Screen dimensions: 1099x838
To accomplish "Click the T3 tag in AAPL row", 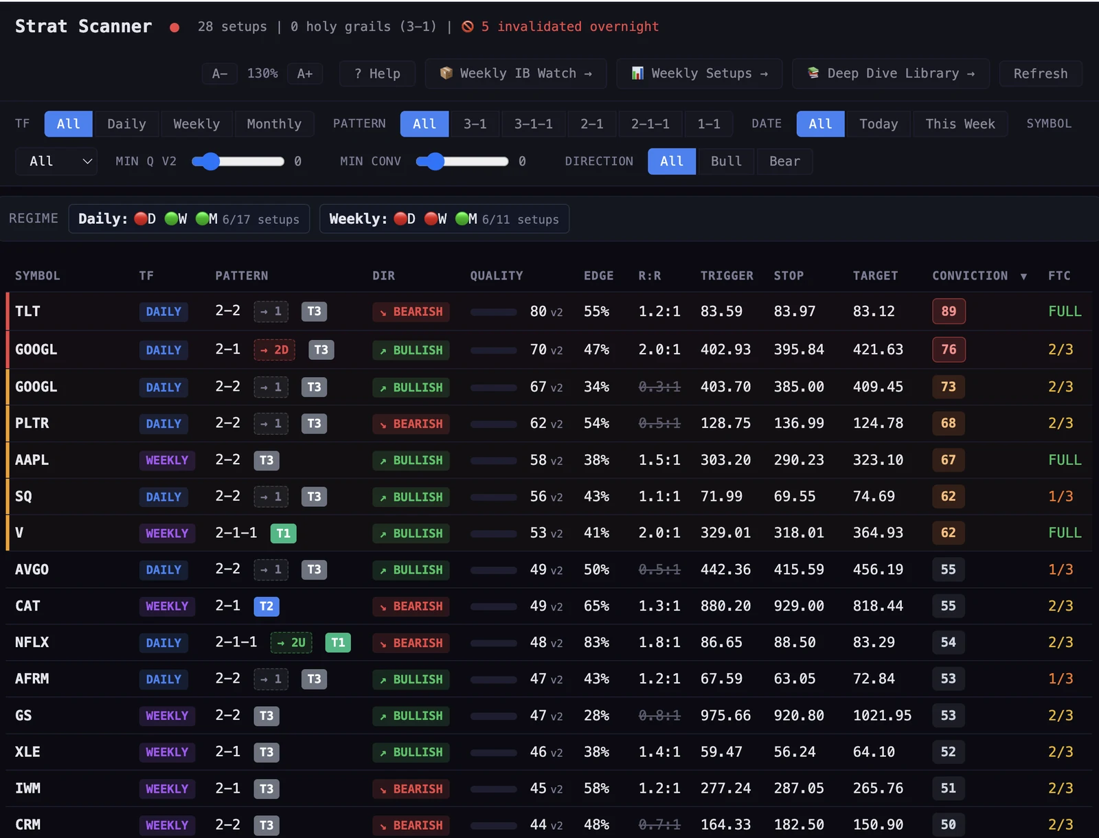I will [x=267, y=460].
